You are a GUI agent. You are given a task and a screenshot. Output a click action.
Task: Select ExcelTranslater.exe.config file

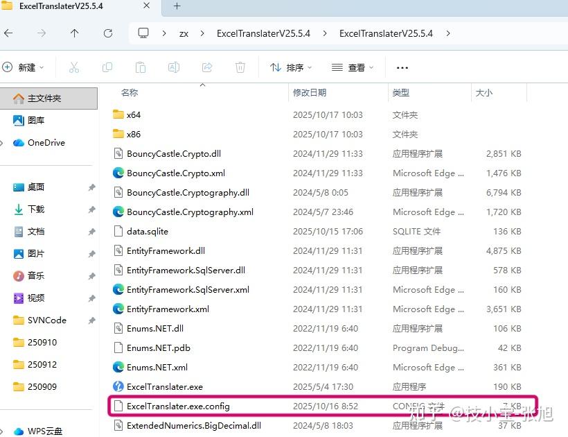[x=178, y=406]
